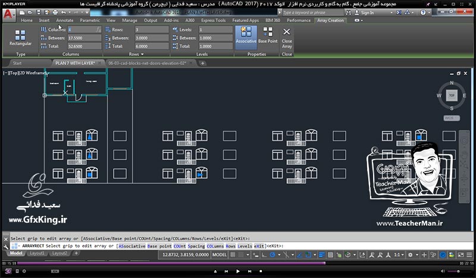Screen dimensions: 476x278
Task: Open the Object Snap settings dropdown arrow
Action: click(315, 255)
